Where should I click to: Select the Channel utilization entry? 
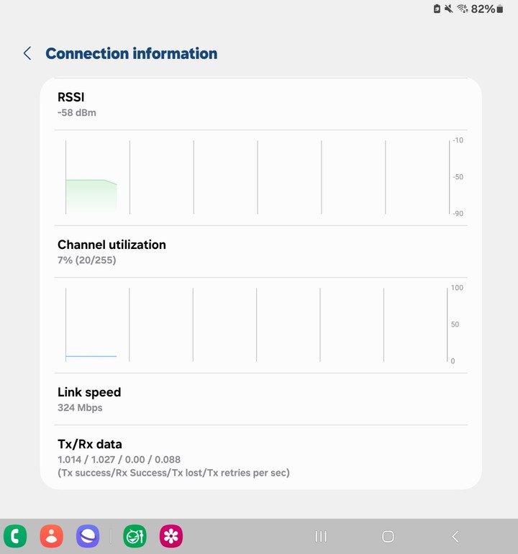[x=260, y=252]
